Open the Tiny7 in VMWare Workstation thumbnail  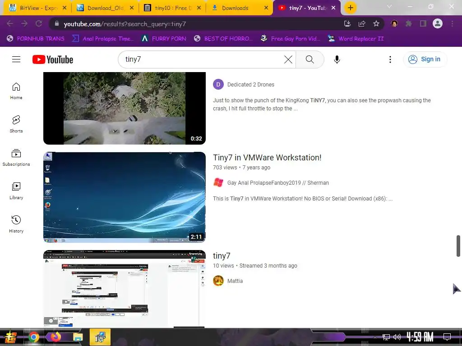point(125,197)
